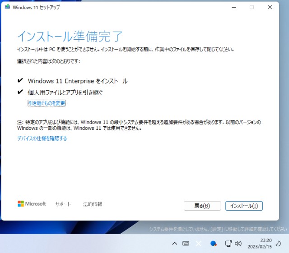The height and width of the screenshot is (253, 289).
Task: Open the taskbar clock showing 23:20
Action: pyautogui.click(x=259, y=244)
